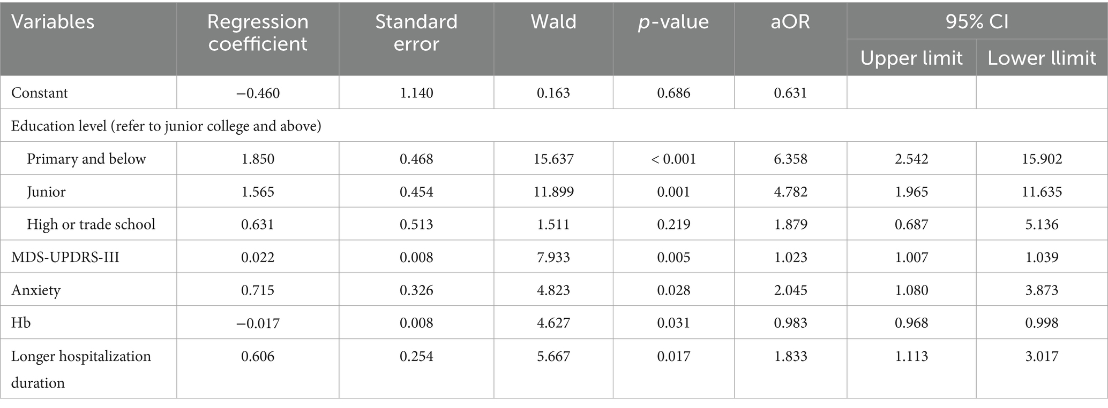The width and height of the screenshot is (1108, 408).
Task: Select the Anxiety row label
Action: click(x=36, y=290)
